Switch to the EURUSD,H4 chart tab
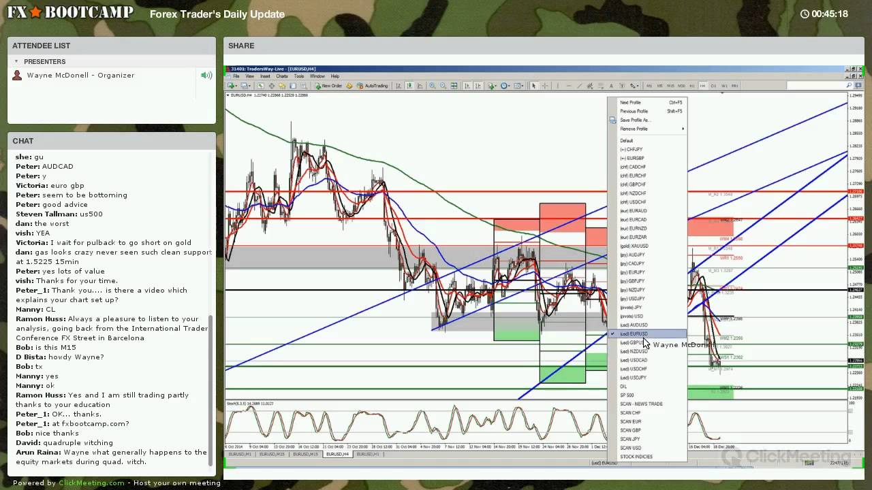The width and height of the screenshot is (872, 490). click(337, 454)
